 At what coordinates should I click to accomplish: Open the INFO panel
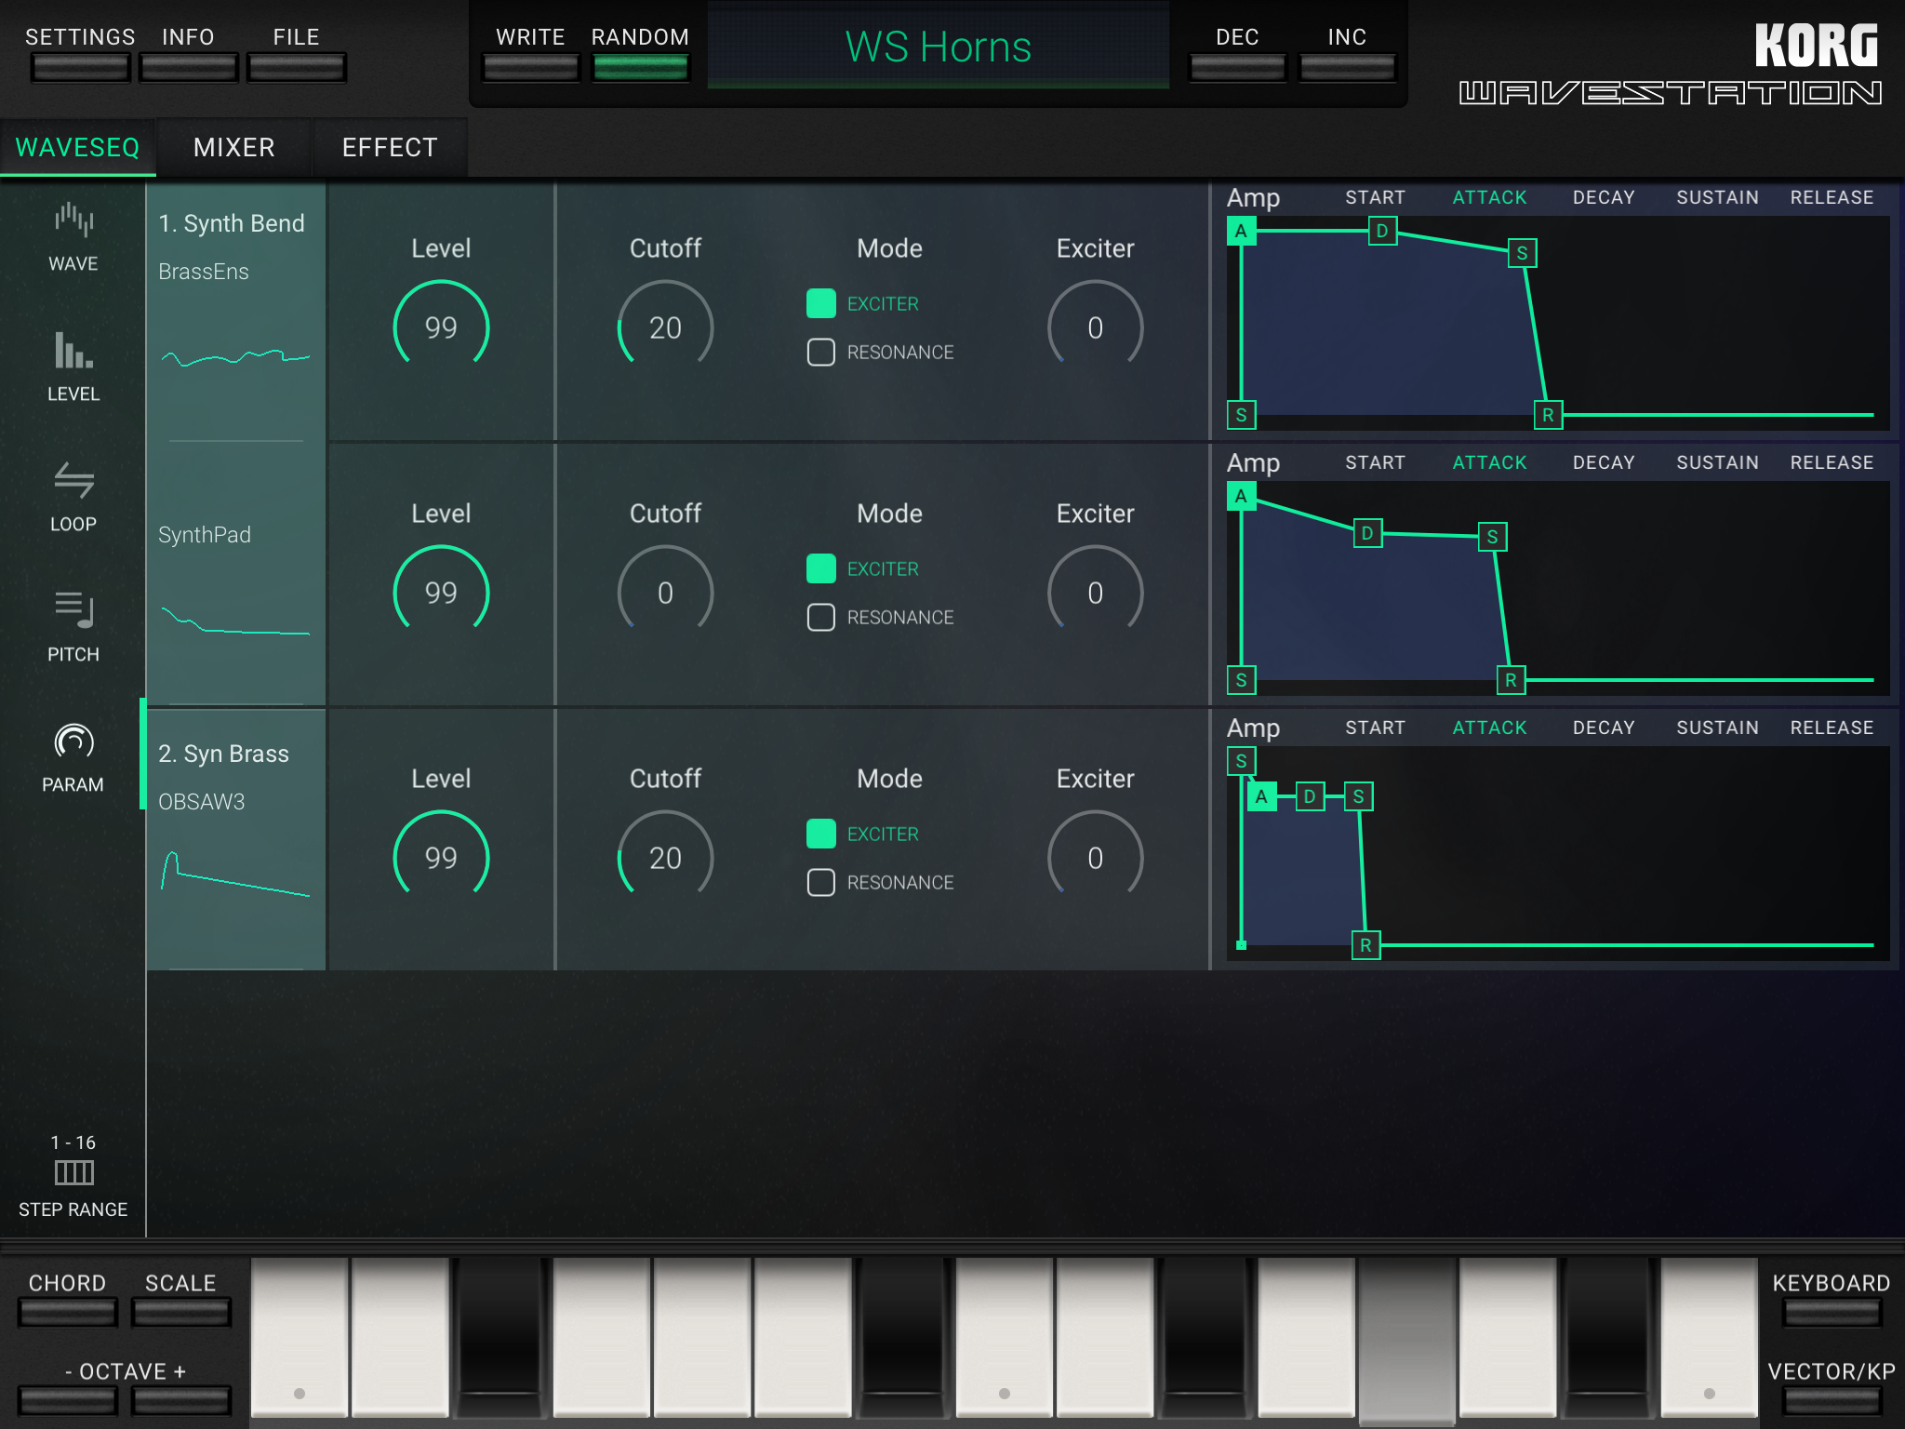point(188,67)
